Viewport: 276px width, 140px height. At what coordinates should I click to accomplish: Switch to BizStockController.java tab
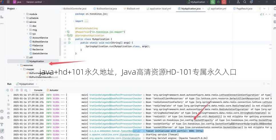[75, 9]
